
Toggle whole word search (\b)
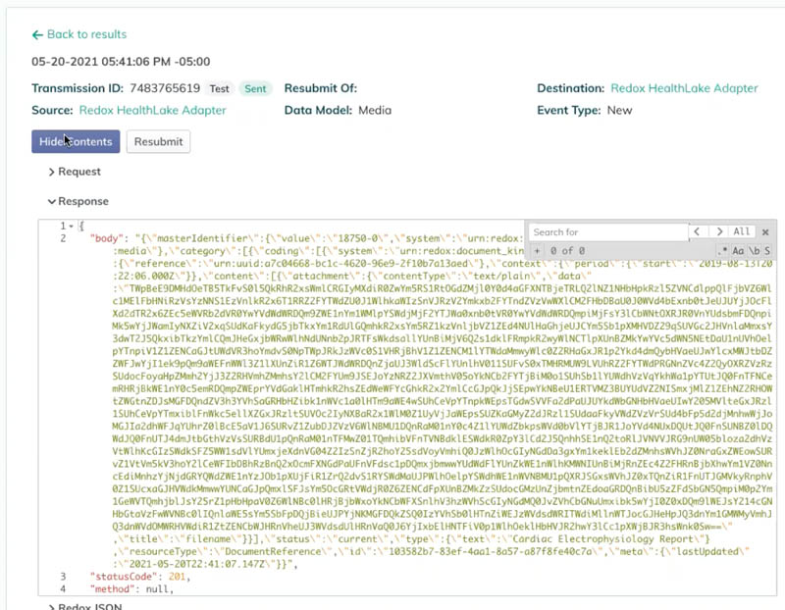pyautogui.click(x=754, y=251)
